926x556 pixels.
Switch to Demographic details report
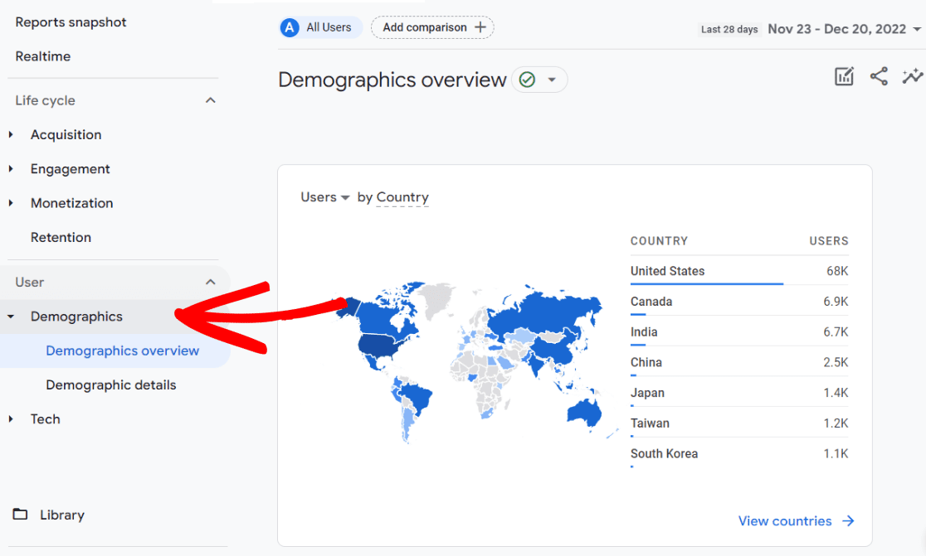[110, 384]
